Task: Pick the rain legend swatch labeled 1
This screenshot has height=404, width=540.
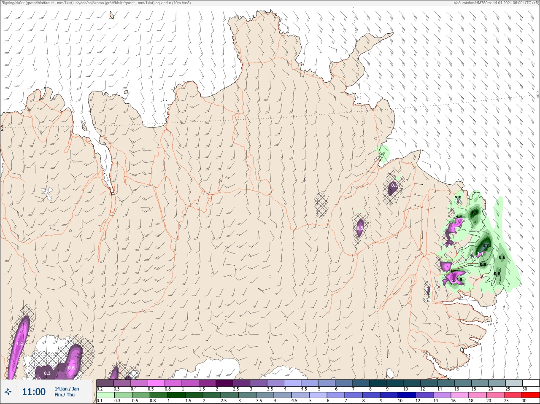Action: tap(176, 395)
